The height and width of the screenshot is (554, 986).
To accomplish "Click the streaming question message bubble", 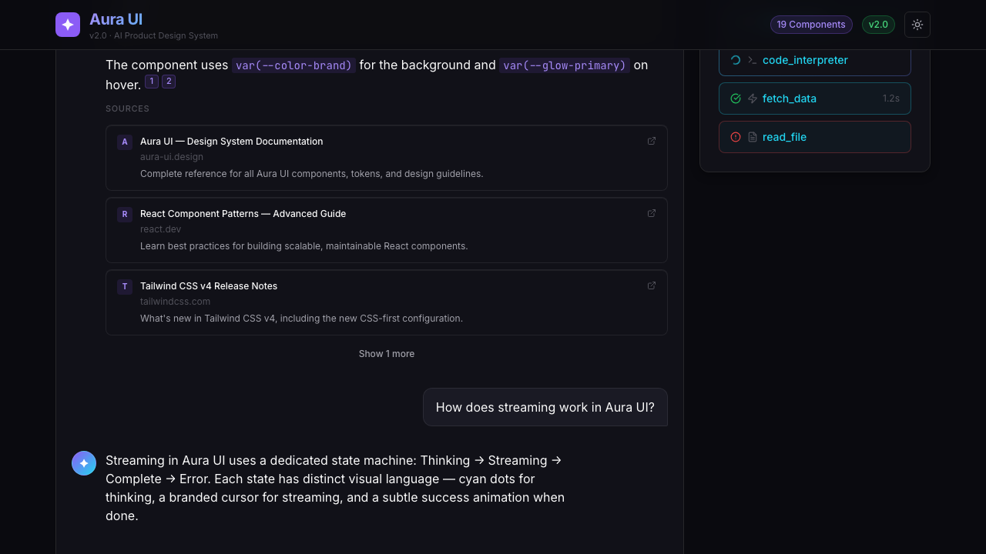I will (545, 407).
